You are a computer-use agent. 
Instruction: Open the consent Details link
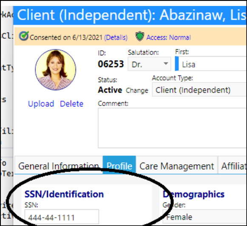point(116,37)
